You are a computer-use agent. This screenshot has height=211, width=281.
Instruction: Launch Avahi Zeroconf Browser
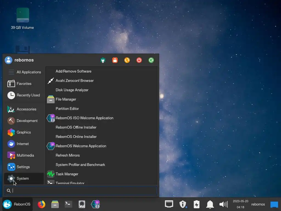(x=102, y=81)
